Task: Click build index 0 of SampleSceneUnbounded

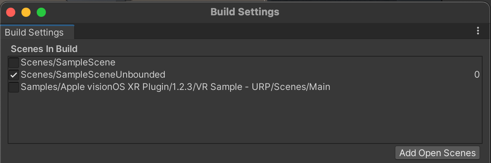Action: 476,75
